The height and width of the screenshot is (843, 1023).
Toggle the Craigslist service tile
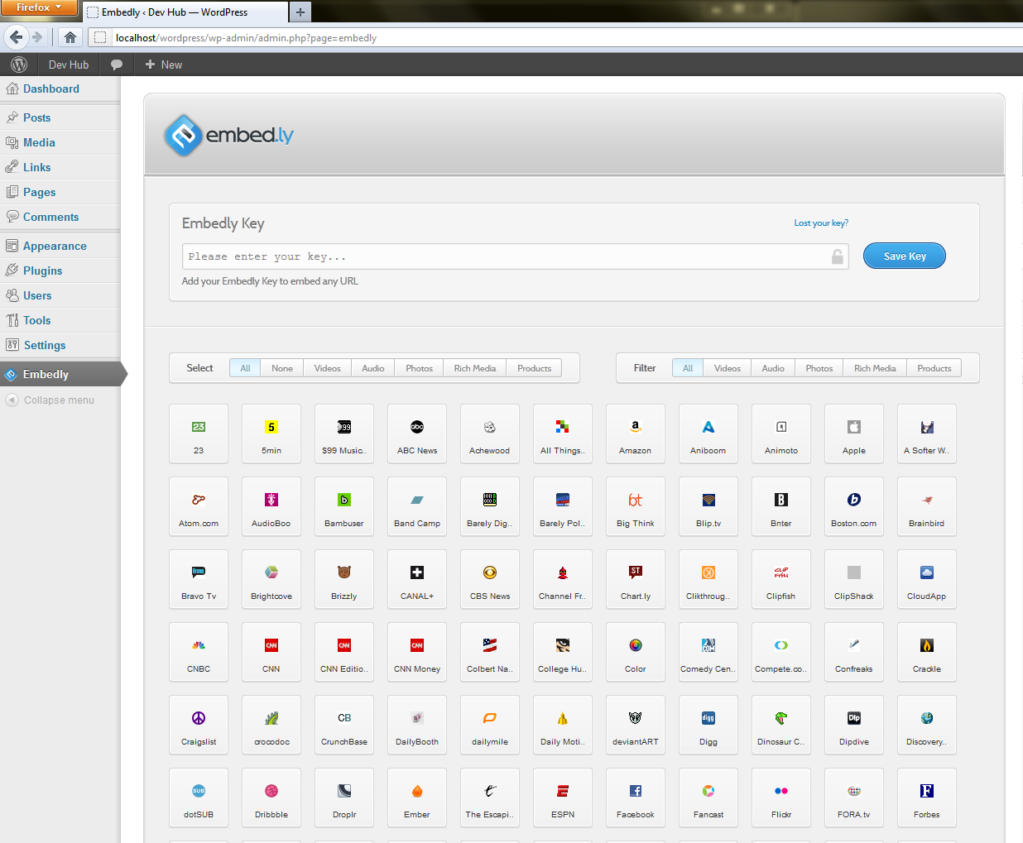tap(199, 725)
